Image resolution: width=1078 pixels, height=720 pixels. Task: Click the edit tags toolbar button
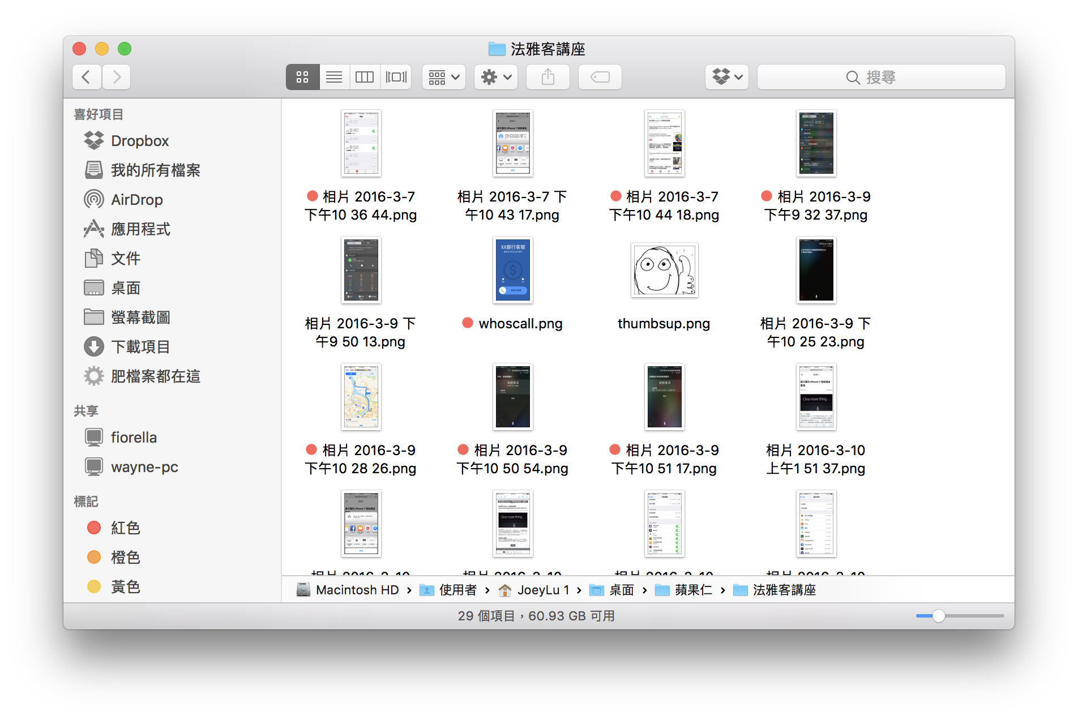tap(600, 77)
